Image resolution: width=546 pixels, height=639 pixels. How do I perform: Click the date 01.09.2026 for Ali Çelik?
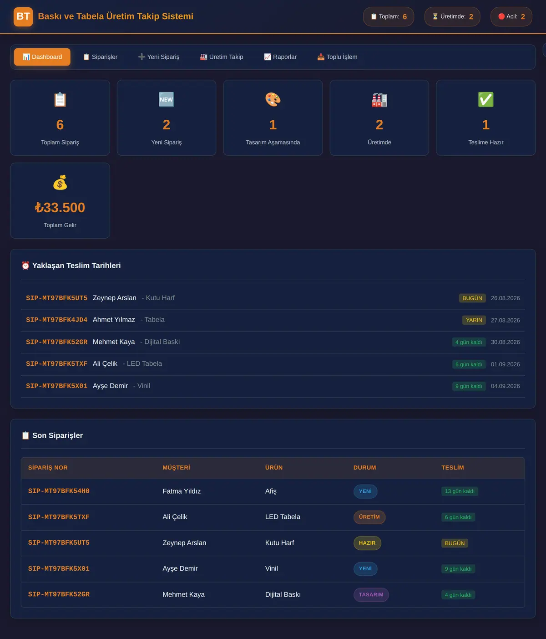tap(506, 364)
